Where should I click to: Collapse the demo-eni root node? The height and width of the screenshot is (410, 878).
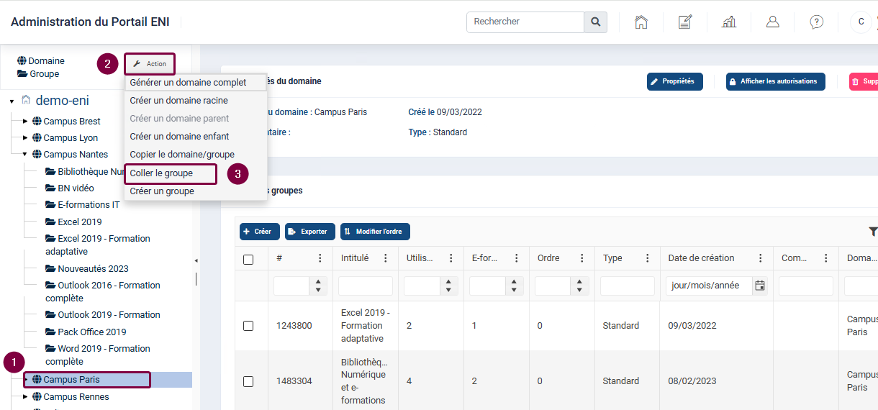pos(12,101)
